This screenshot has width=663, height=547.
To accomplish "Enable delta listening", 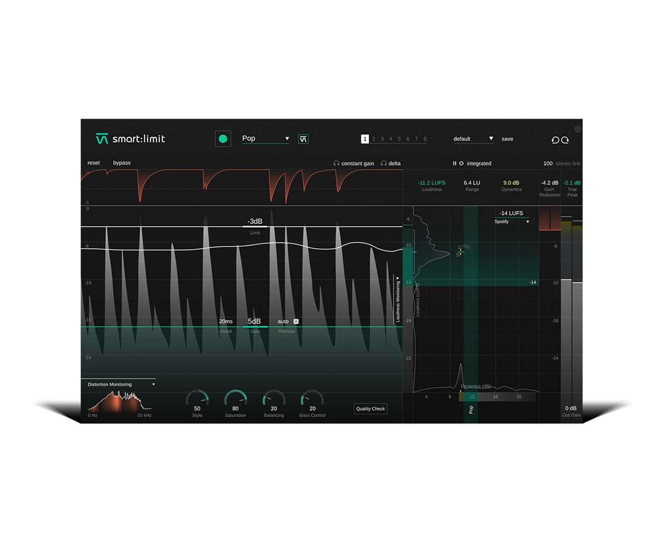I will (394, 163).
